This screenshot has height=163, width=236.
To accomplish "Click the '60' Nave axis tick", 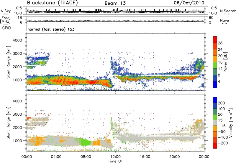I will [211, 18].
